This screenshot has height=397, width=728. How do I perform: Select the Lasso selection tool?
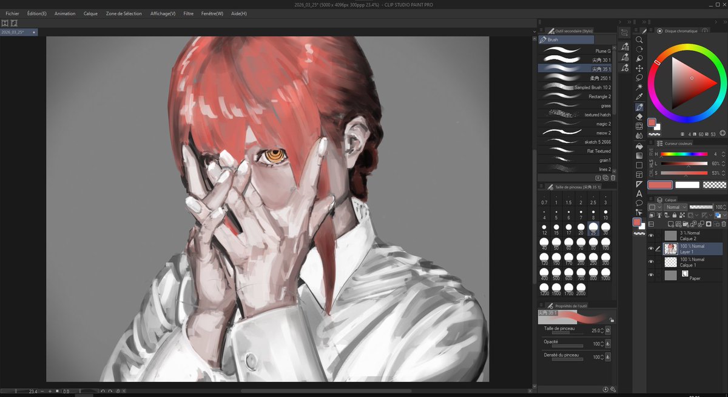click(639, 78)
